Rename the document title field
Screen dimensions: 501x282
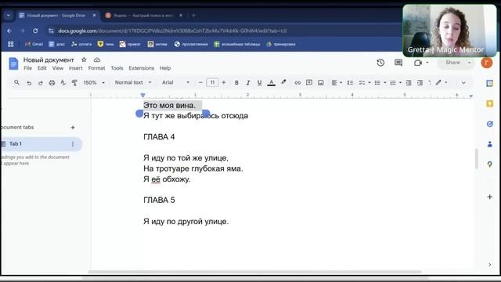(x=49, y=60)
